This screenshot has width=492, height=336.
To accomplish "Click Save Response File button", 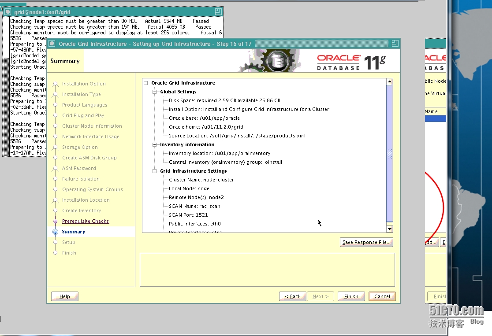I will tap(366, 242).
